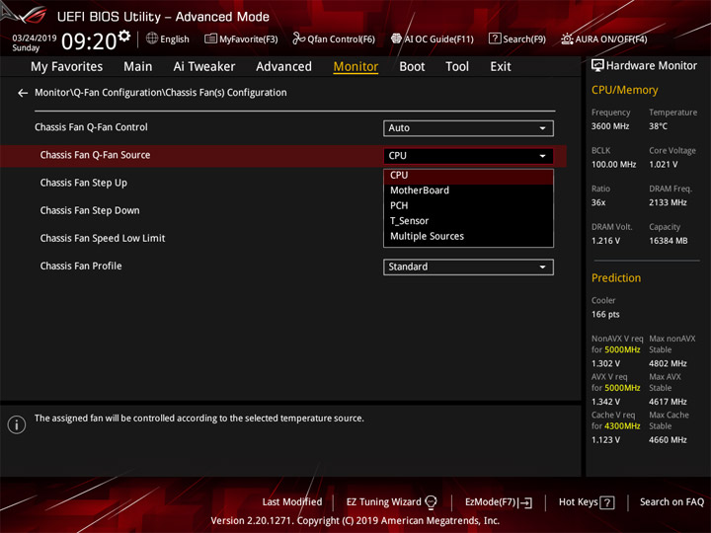Open Search(F9) question icon
Viewport: 711px width, 533px height.
click(x=495, y=38)
